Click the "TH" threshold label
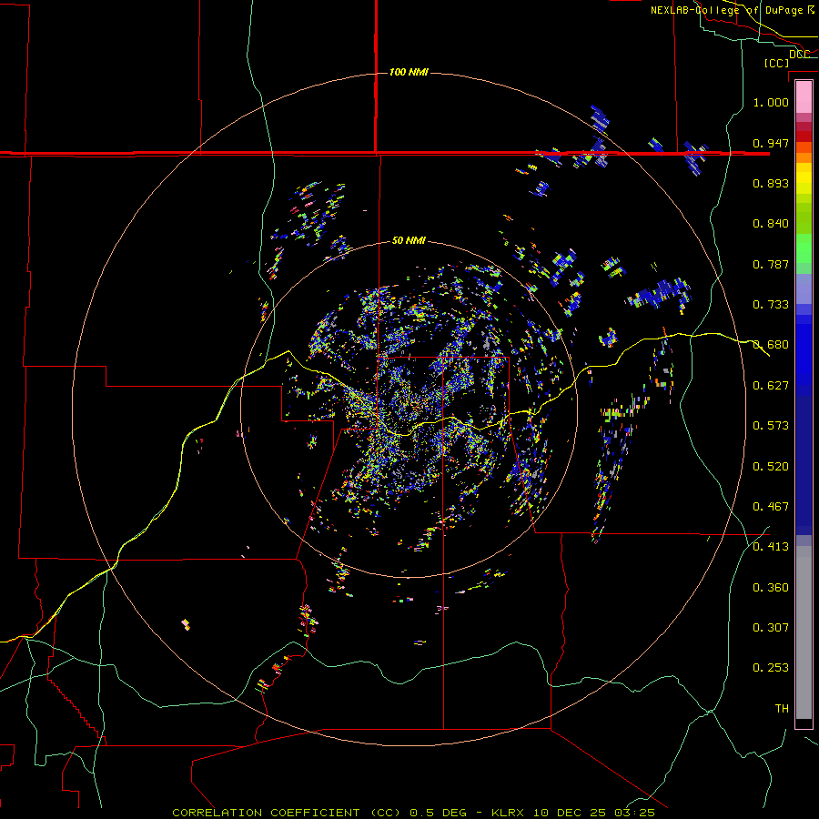Image resolution: width=819 pixels, height=819 pixels. 782,709
